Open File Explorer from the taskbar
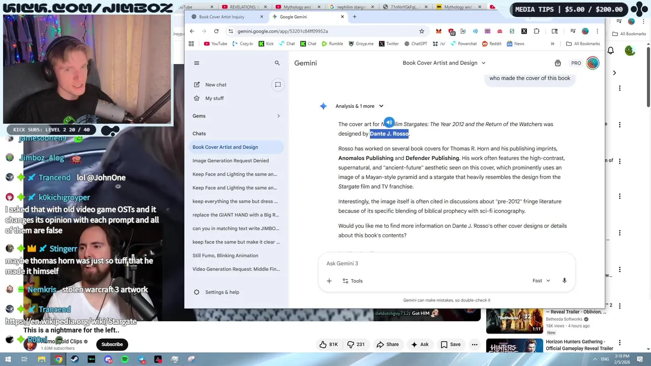Image resolution: width=651 pixels, height=366 pixels. coord(42,359)
